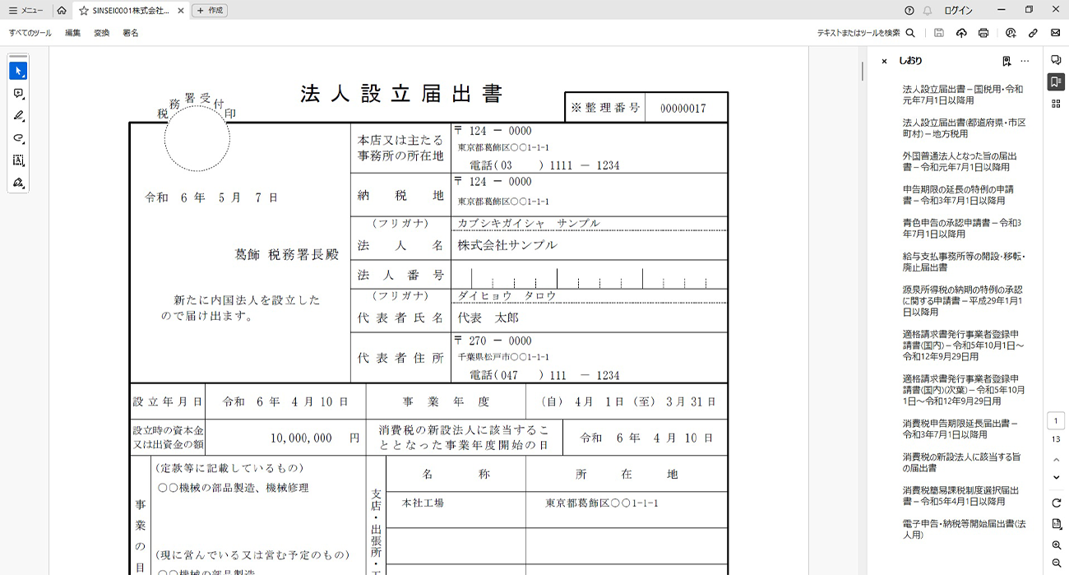Toggle the bookmarks panel icon
This screenshot has width=1069, height=575.
click(x=1056, y=81)
